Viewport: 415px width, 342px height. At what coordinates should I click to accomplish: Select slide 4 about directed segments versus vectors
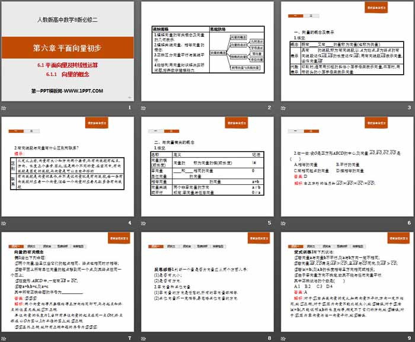[x=68, y=167]
